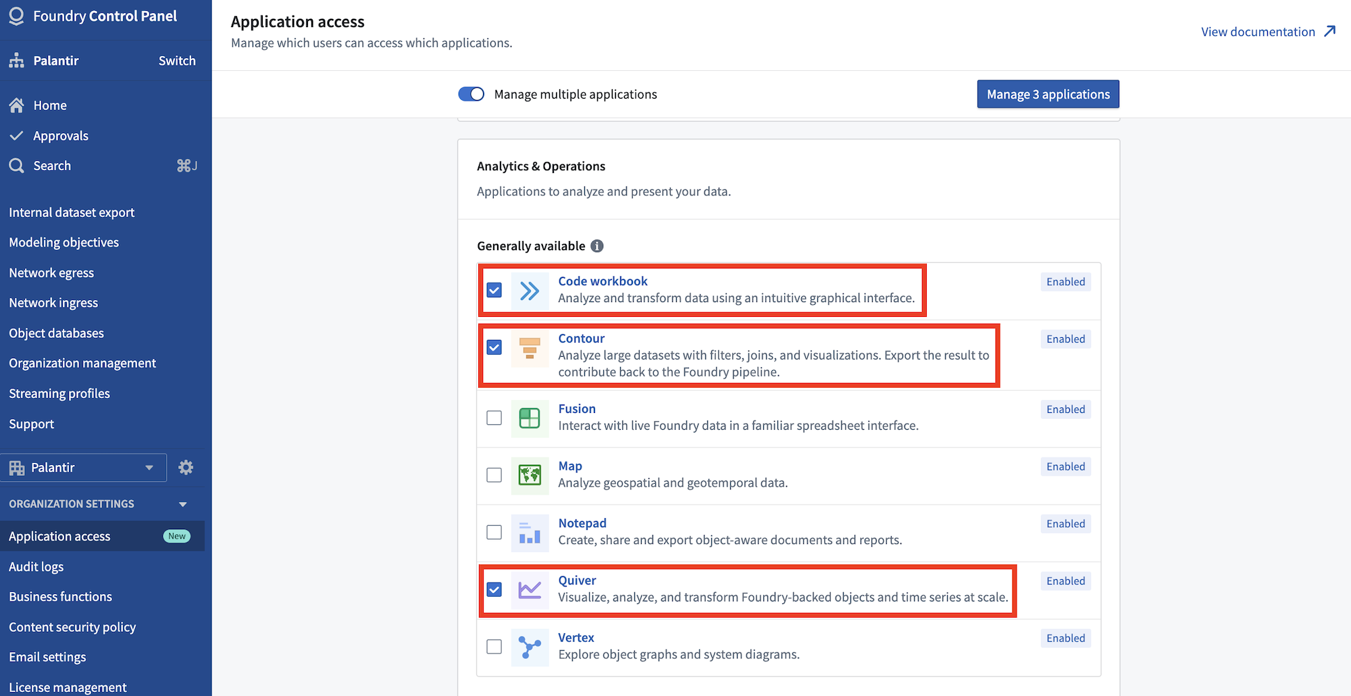The height and width of the screenshot is (696, 1351).
Task: Click Switch next to Palantir
Action: pyautogui.click(x=177, y=61)
